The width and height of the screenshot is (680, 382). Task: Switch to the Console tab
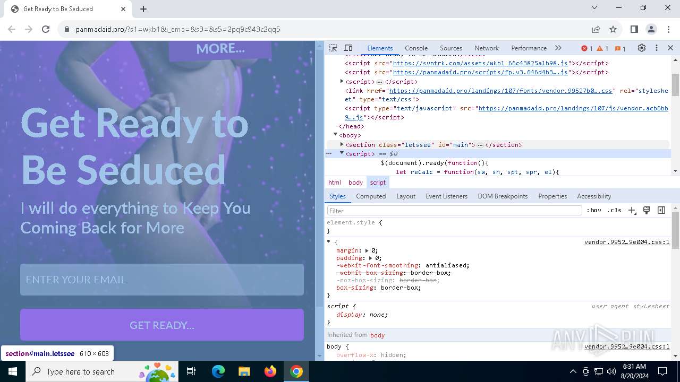tap(416, 48)
